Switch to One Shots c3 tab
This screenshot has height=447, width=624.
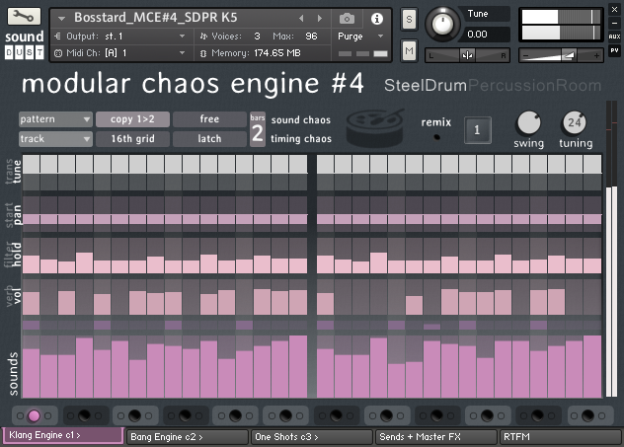[x=312, y=437]
